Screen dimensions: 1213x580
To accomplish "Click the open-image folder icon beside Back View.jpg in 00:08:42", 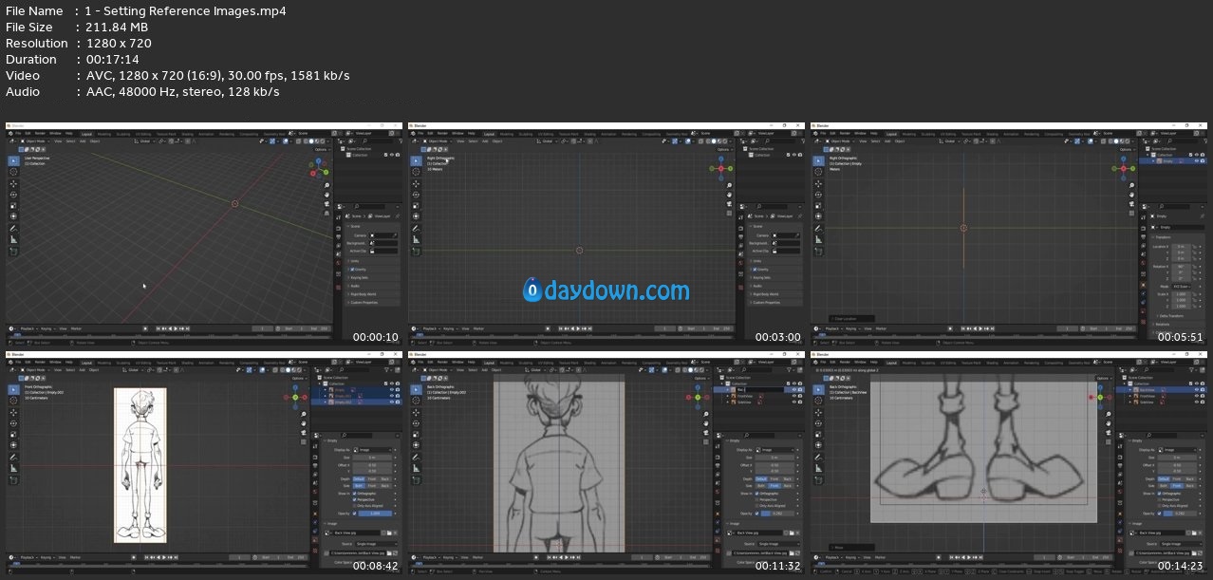I will [389, 533].
